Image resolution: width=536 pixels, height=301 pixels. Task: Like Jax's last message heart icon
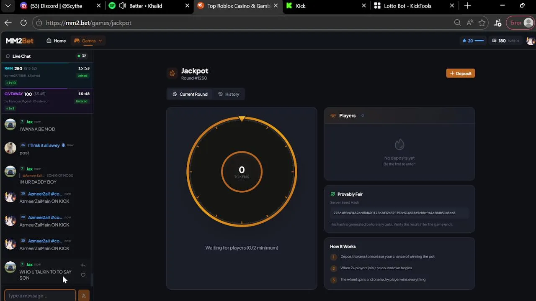click(83, 275)
